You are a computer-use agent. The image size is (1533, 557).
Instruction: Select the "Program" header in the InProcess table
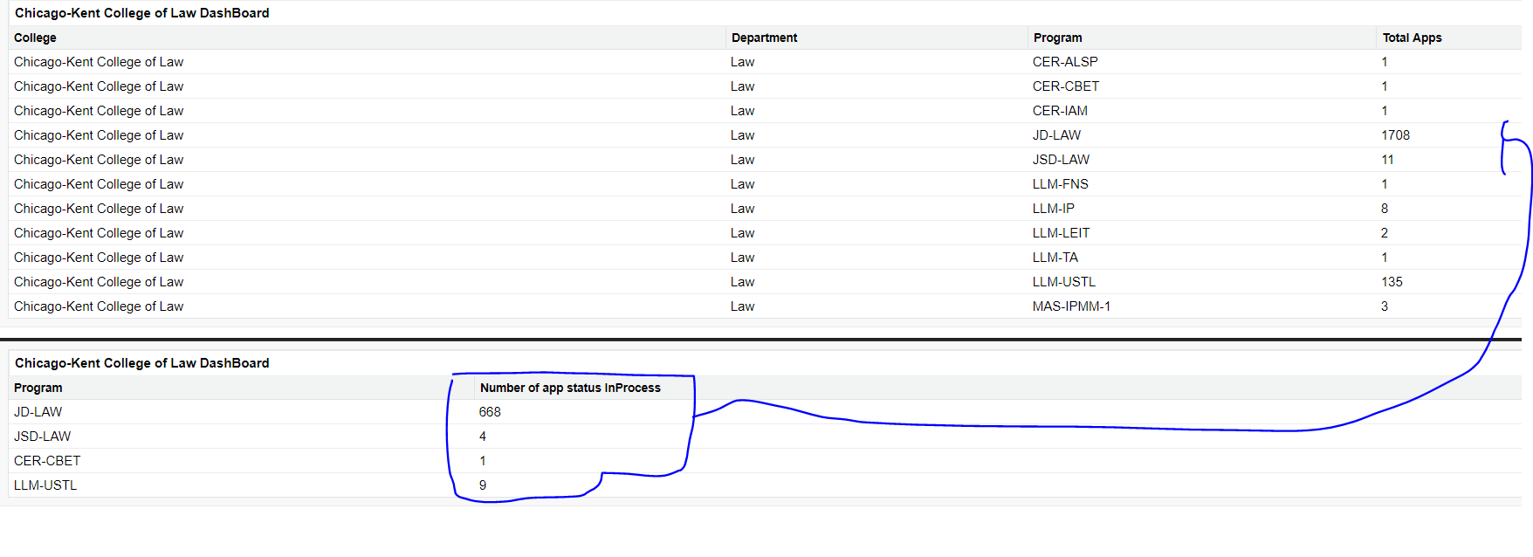[38, 388]
